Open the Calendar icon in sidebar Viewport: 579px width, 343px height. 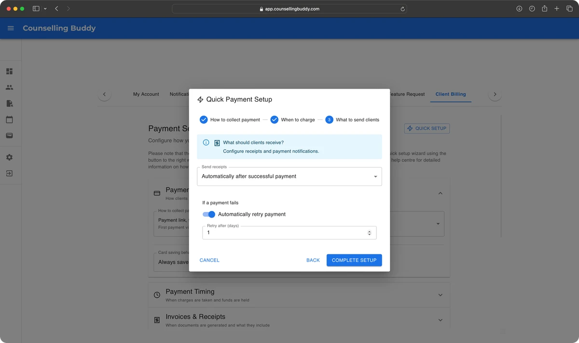click(9, 119)
